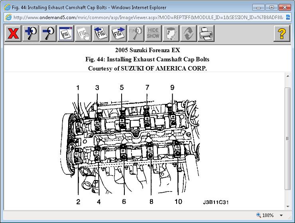Click the scroll up arrow of the scrollbar
The height and width of the screenshot is (223, 295).
click(x=288, y=76)
